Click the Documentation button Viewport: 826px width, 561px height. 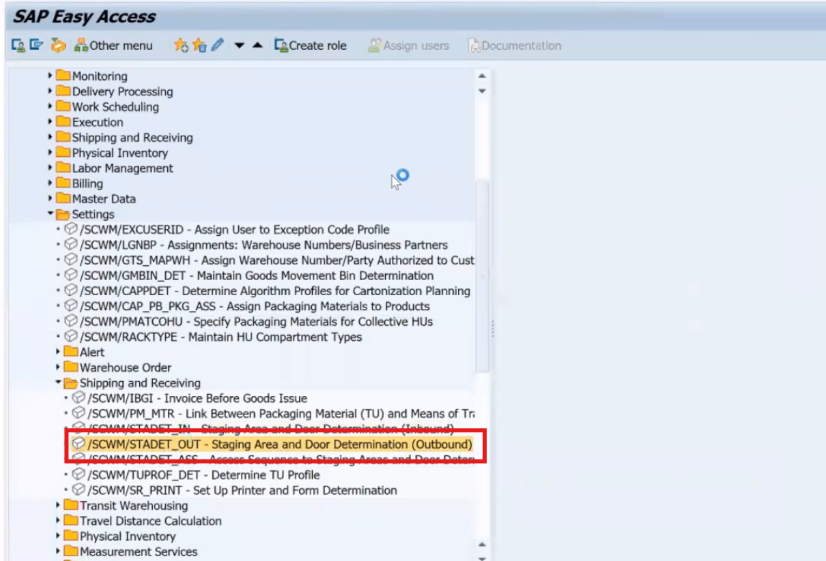(515, 46)
